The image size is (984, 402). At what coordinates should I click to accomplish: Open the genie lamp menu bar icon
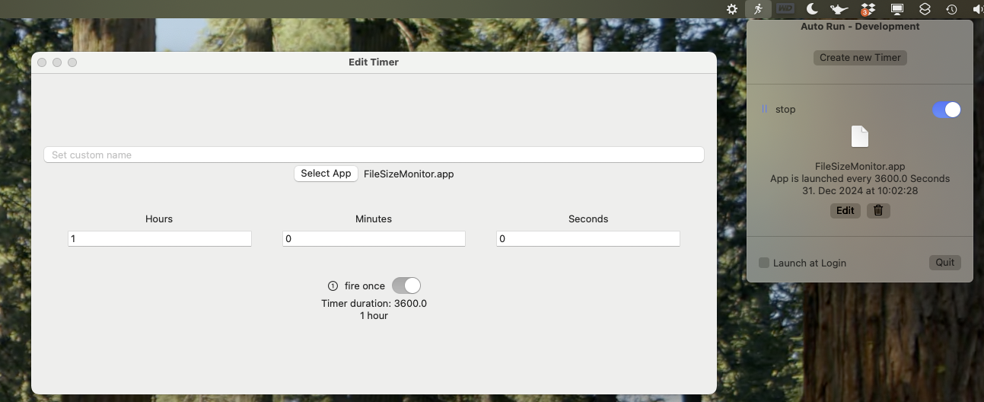pos(839,9)
